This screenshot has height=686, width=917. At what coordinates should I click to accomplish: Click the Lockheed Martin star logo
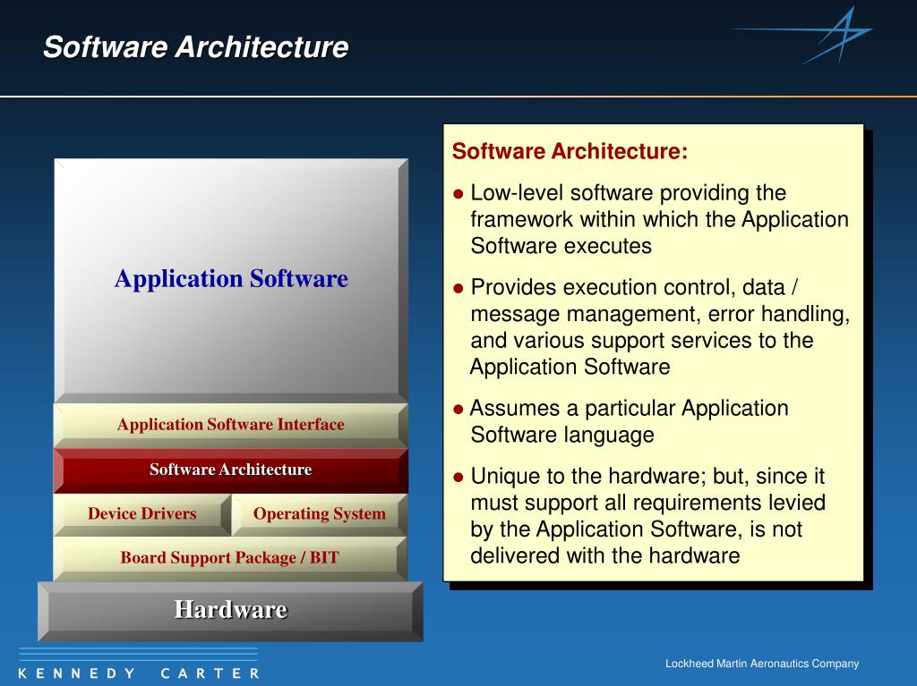tap(802, 37)
